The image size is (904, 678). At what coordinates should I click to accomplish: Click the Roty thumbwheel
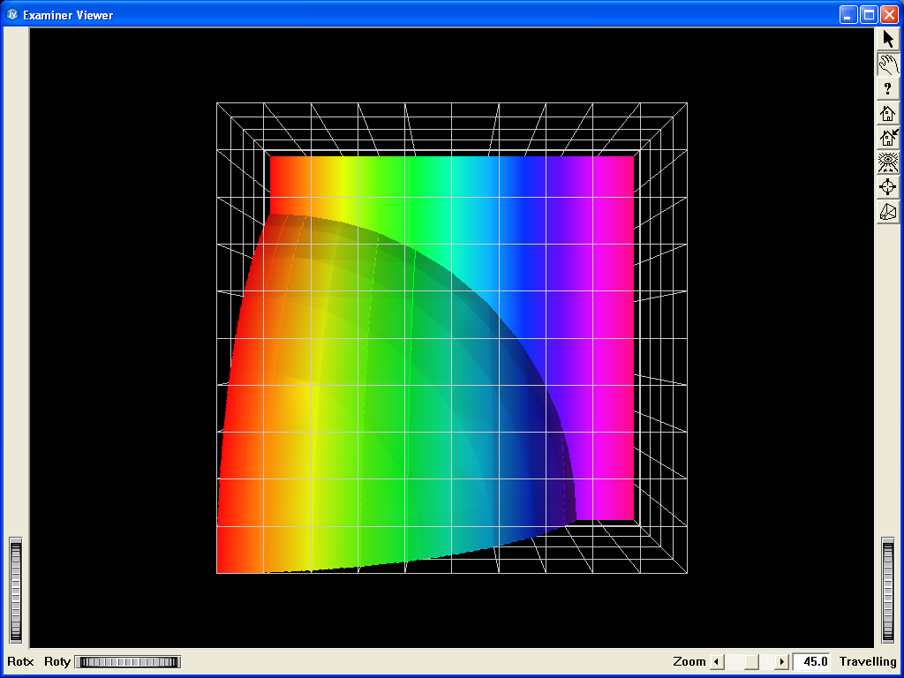coord(126,661)
